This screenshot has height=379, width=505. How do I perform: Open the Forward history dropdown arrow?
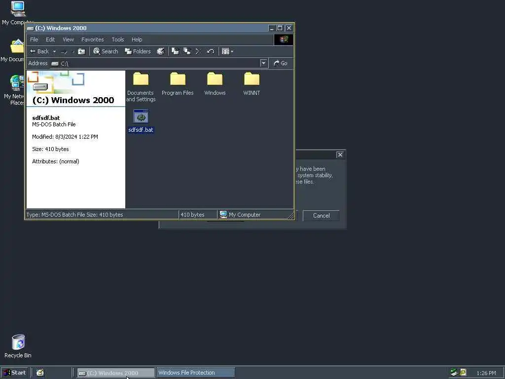point(73,51)
